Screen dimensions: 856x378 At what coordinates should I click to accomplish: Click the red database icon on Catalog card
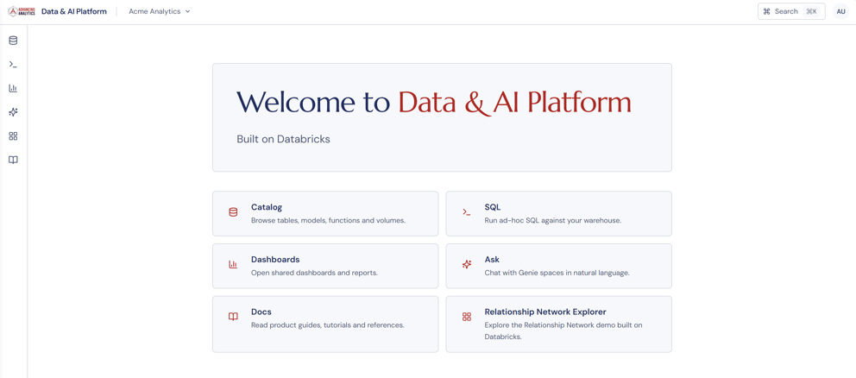[x=233, y=212]
